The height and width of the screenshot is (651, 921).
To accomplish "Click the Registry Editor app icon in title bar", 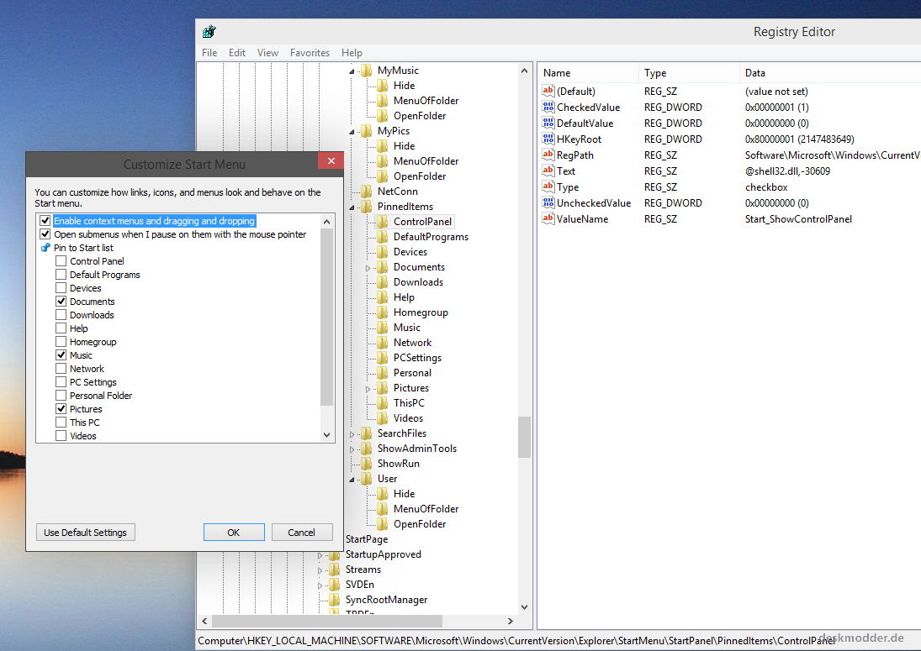I will (x=209, y=32).
